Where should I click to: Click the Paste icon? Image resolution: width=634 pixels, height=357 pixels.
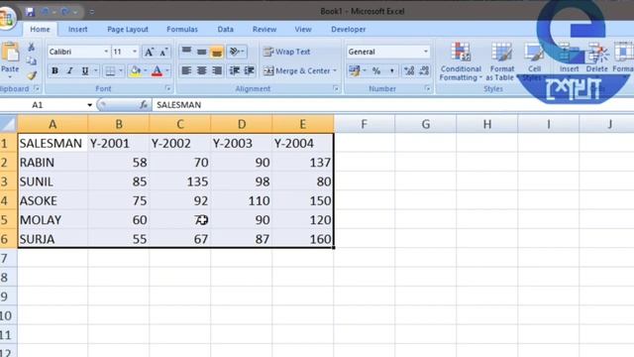(x=10, y=53)
